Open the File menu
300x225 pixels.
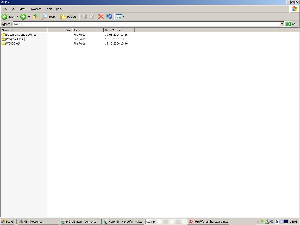pos(4,9)
